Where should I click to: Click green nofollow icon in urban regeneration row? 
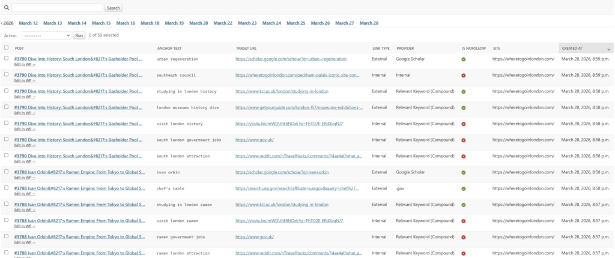[463, 59]
